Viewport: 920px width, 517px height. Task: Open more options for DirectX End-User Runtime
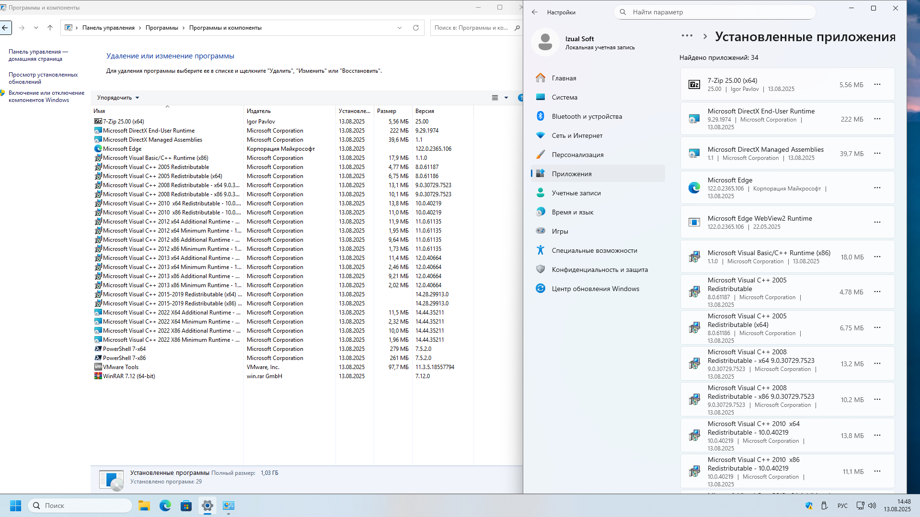(877, 119)
